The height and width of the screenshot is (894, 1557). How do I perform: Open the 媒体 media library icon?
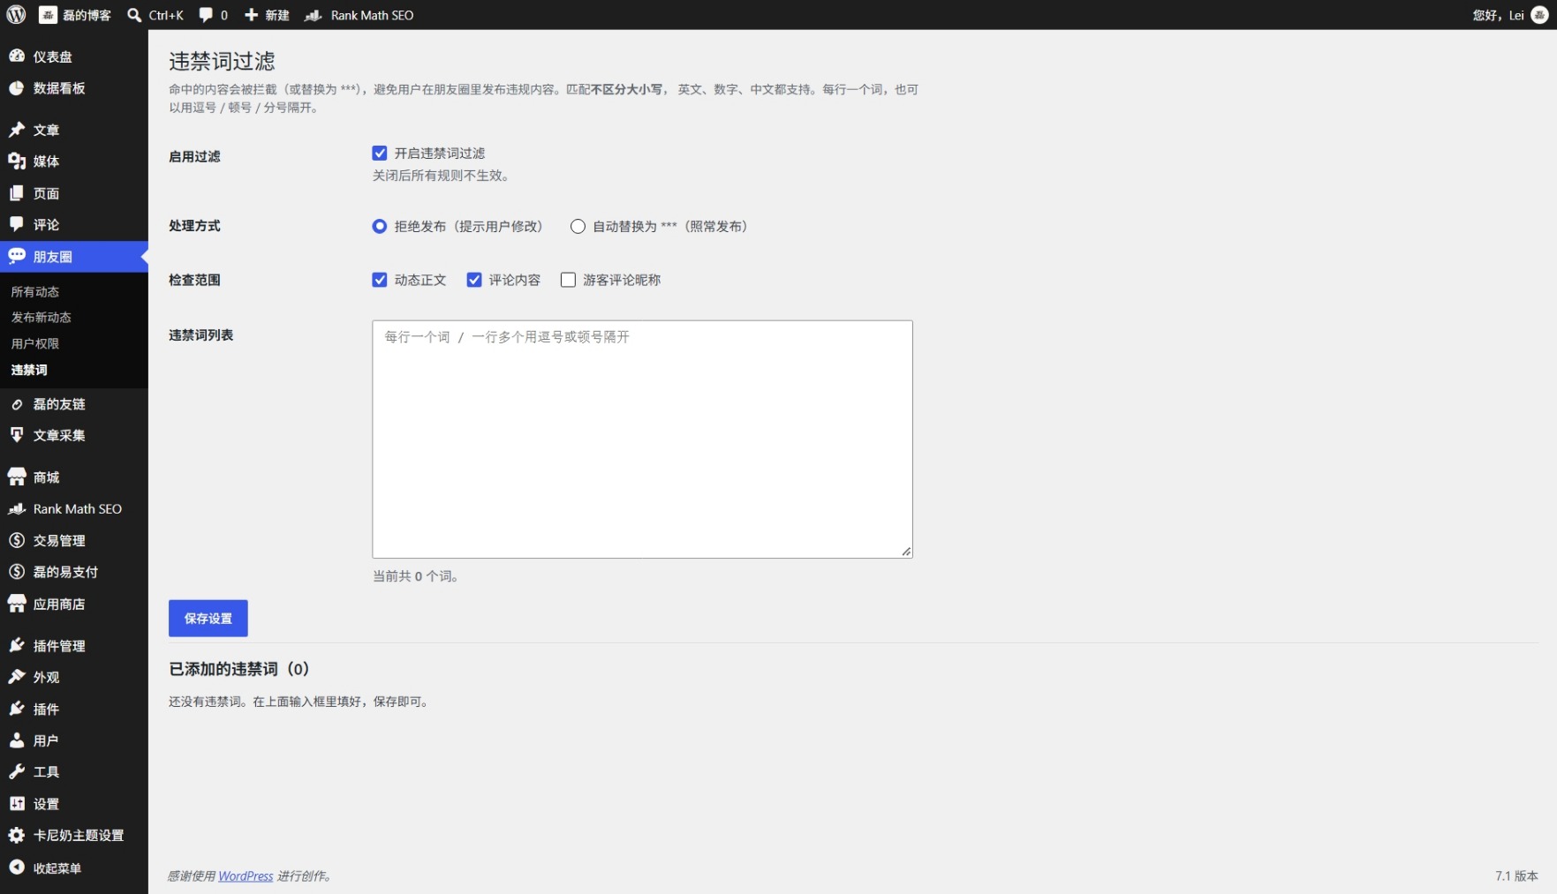17,161
